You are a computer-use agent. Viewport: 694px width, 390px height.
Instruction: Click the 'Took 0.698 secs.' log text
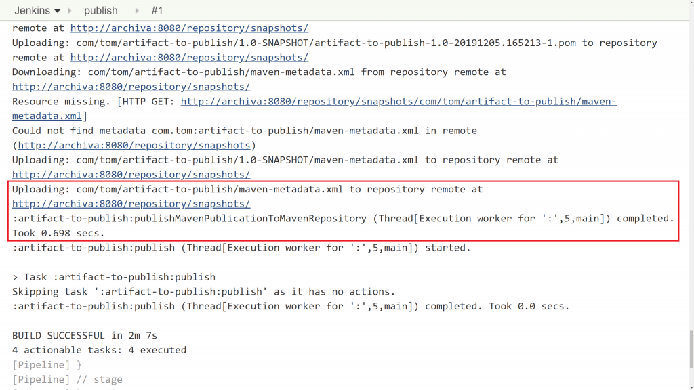[x=58, y=233]
